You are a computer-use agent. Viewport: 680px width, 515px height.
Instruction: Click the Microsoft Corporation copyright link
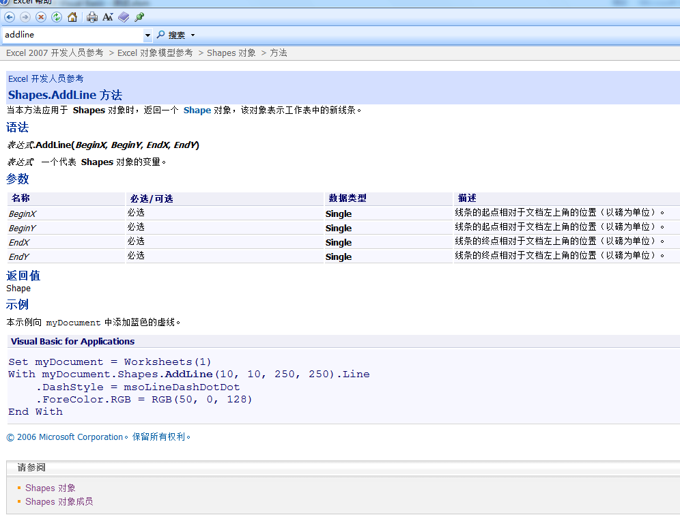click(x=98, y=437)
